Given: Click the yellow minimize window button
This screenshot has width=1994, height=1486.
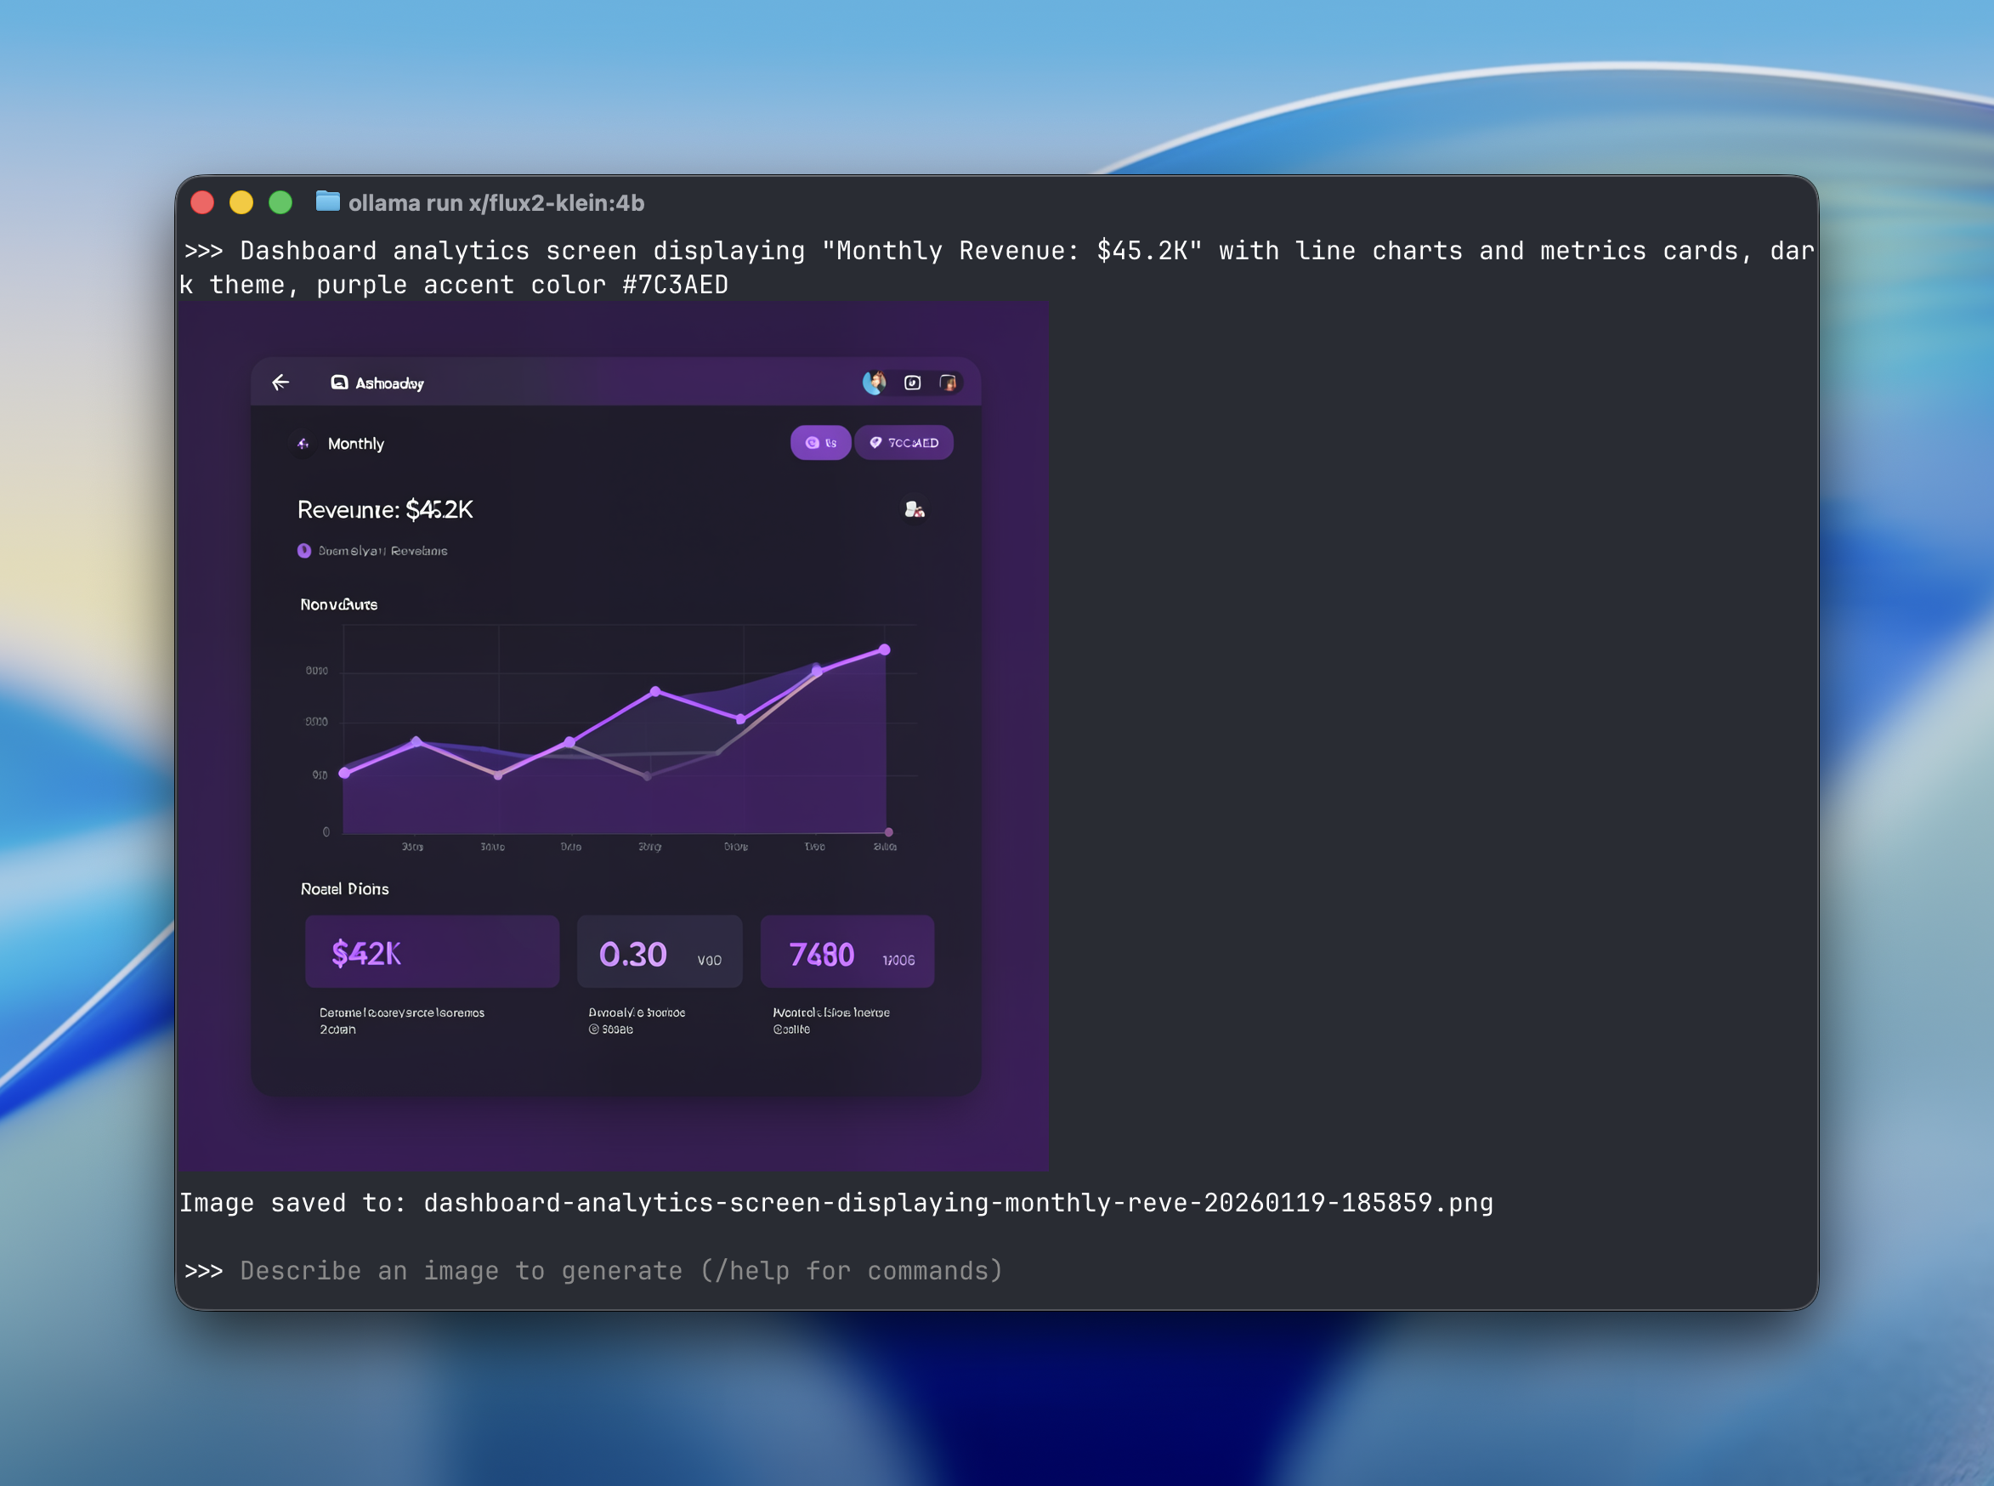Looking at the screenshot, I should click(x=241, y=202).
